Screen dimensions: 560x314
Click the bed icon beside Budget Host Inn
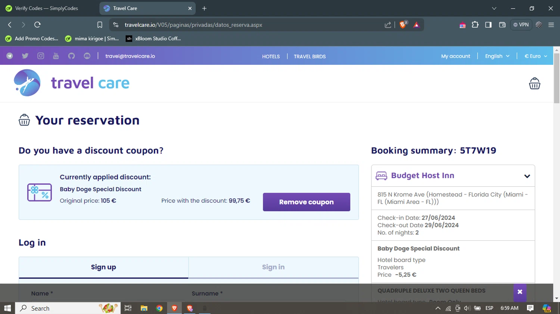pyautogui.click(x=381, y=176)
